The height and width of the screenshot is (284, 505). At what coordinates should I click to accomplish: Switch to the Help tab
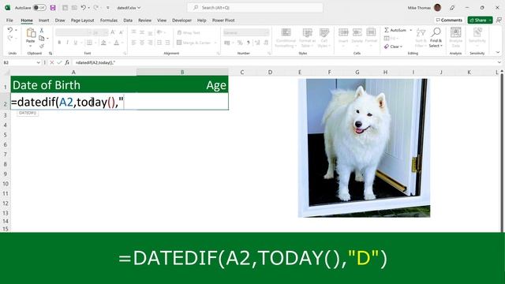(202, 21)
